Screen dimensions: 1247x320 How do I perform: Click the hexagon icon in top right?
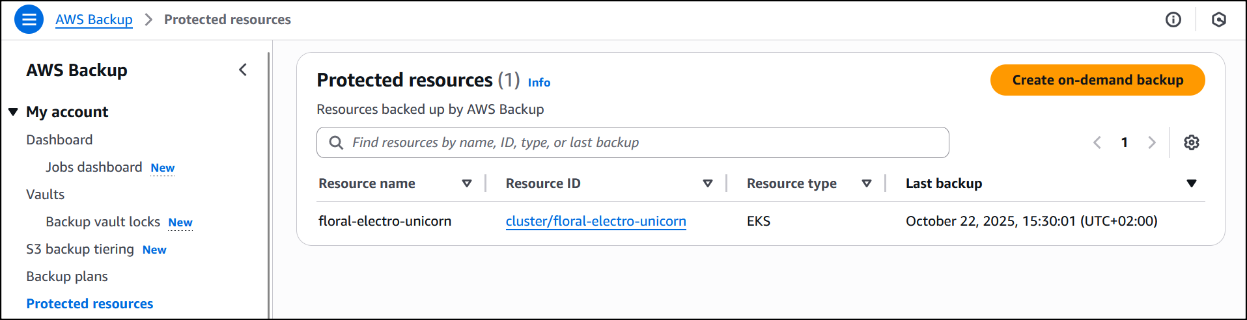1218,20
